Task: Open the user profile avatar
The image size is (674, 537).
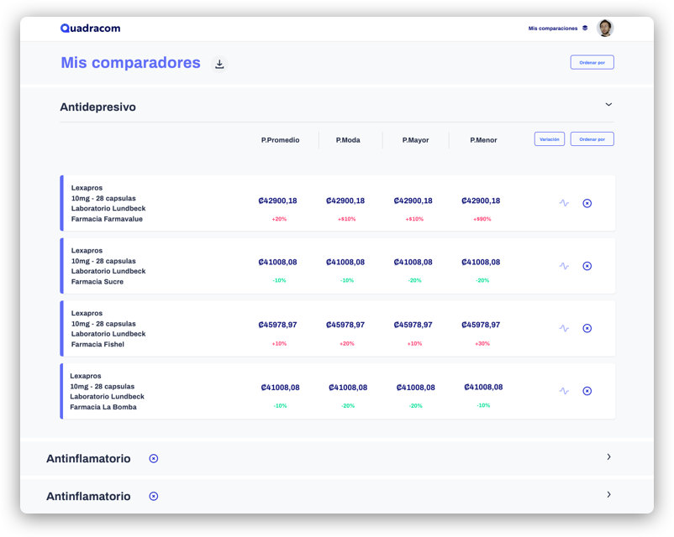Action: tap(605, 29)
